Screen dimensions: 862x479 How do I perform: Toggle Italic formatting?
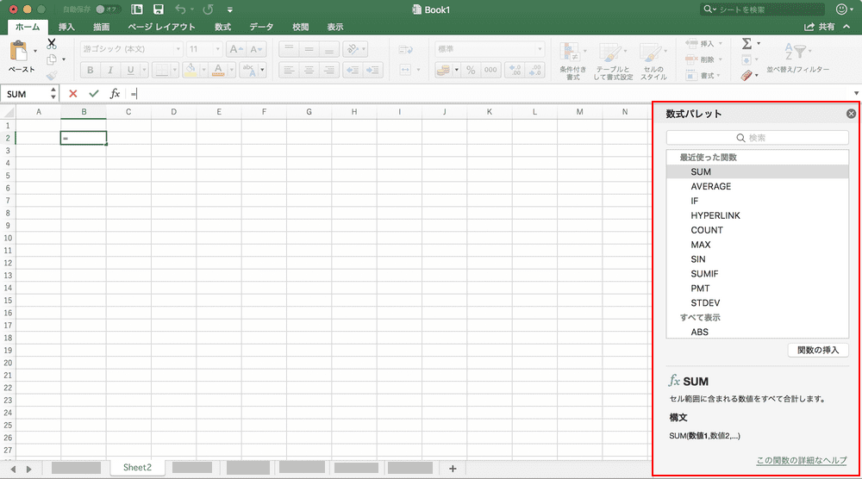[110, 70]
